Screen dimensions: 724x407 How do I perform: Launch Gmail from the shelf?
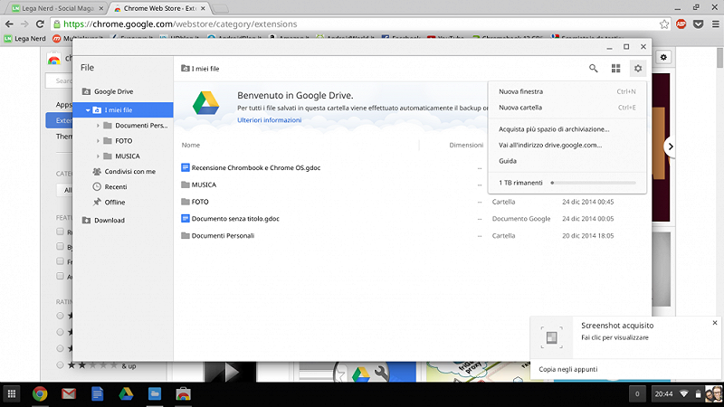click(x=69, y=394)
